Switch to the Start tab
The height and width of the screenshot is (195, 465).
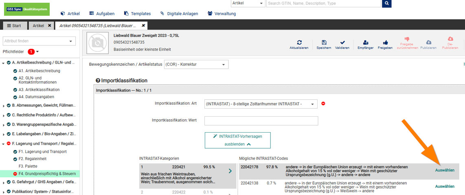14,26
